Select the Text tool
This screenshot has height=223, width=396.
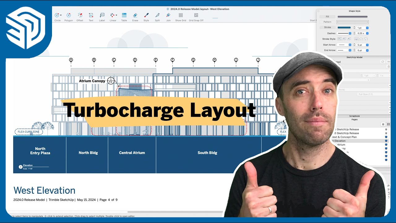tap(91, 15)
